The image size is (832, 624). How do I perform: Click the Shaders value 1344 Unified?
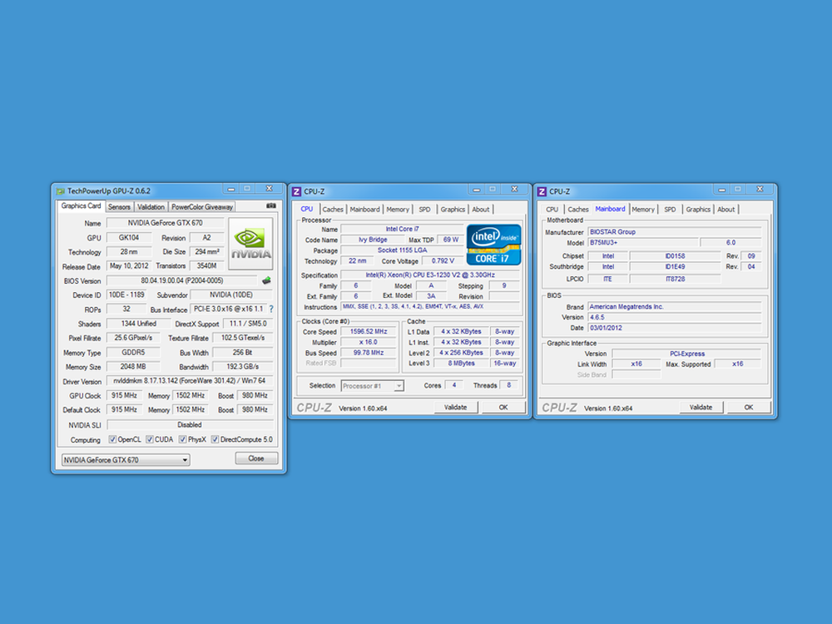point(138,324)
